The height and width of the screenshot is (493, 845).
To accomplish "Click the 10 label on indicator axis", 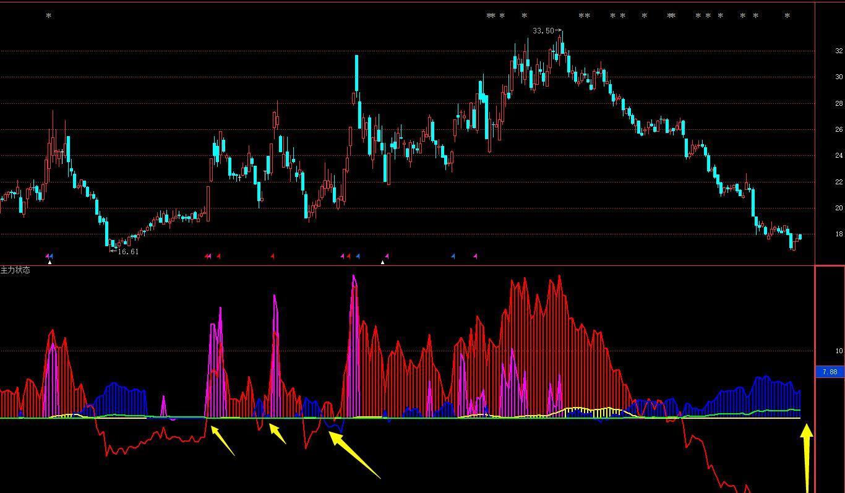I will 839,351.
